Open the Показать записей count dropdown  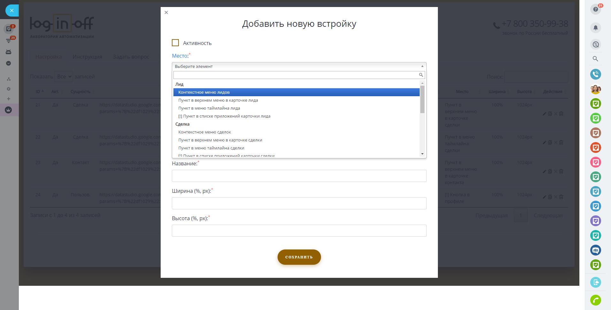tap(64, 76)
